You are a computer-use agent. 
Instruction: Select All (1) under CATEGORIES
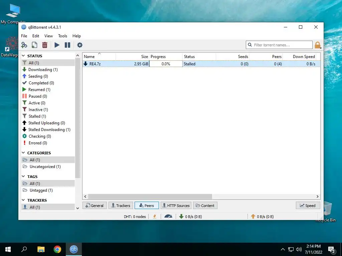pos(48,160)
